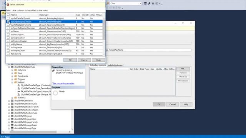Click the Statistics folder icon
Screen dimensions: 246x138
(15, 98)
